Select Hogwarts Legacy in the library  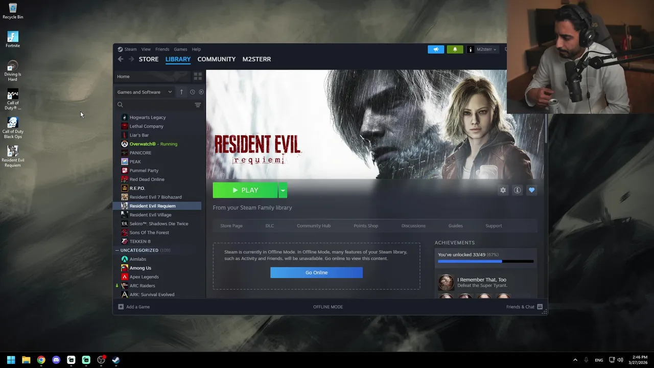point(157,118)
